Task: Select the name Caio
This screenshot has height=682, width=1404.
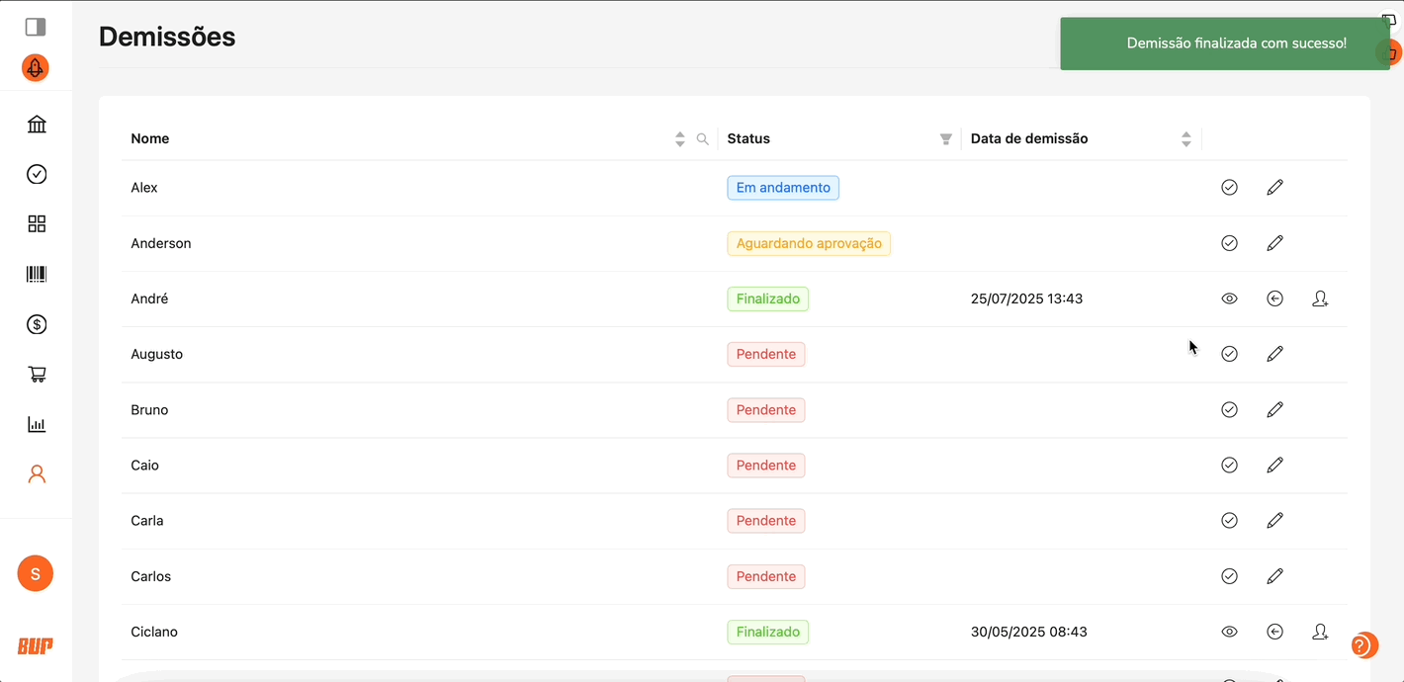Action: [x=145, y=465]
